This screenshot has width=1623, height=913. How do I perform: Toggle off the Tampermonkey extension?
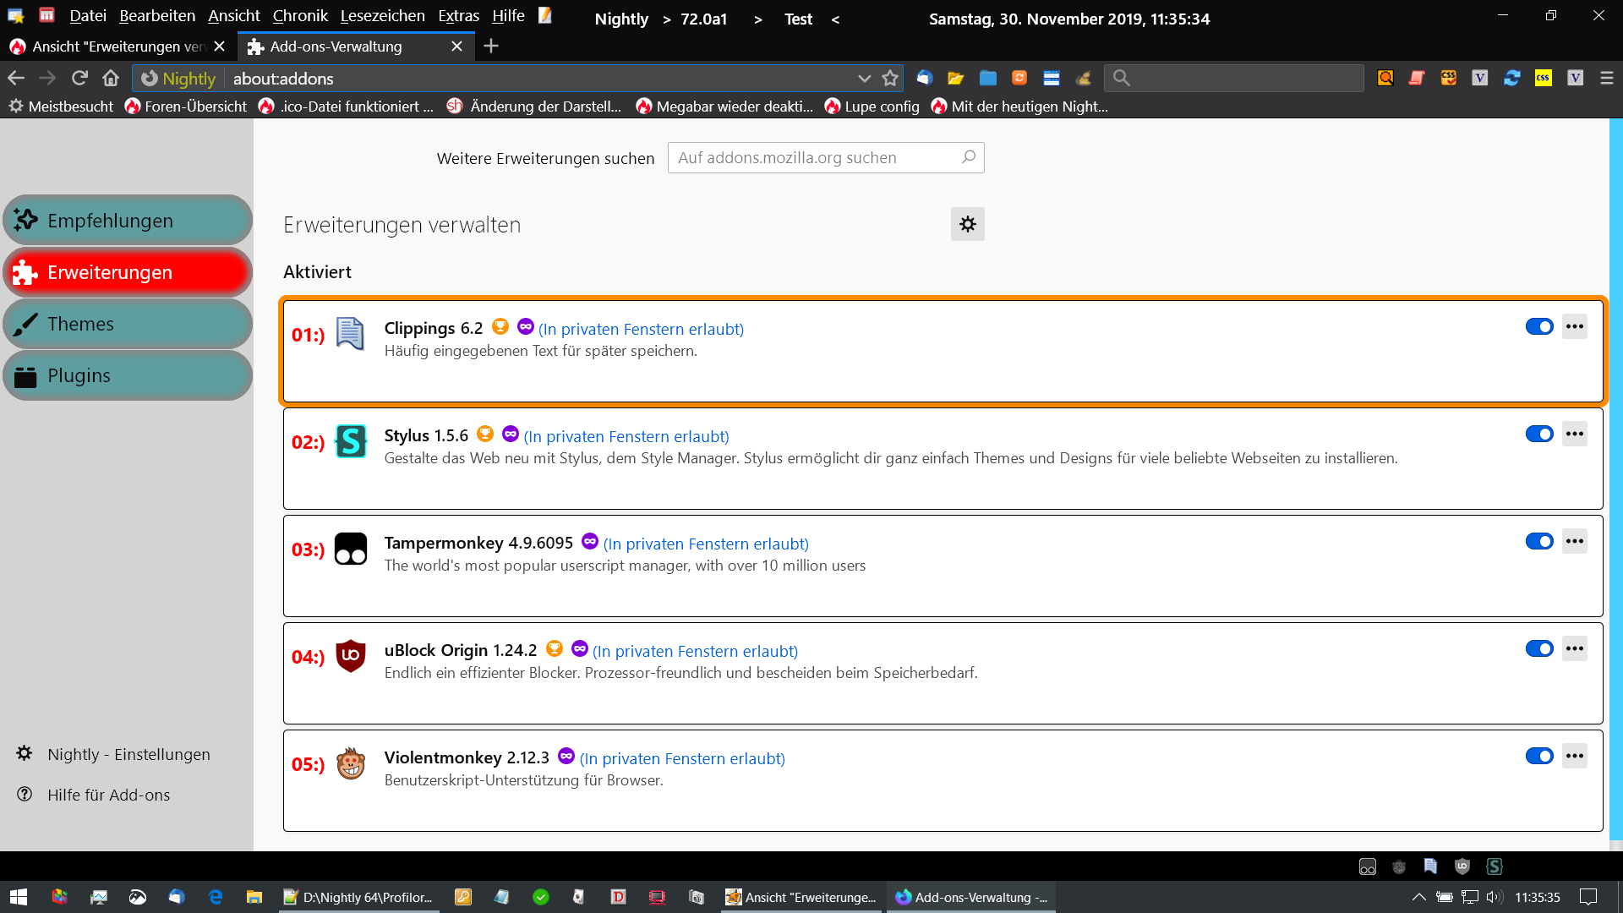[x=1538, y=541]
